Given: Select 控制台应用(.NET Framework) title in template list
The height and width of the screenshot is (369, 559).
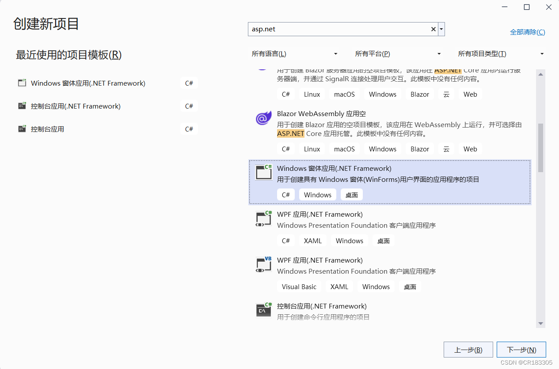Looking at the screenshot, I should tap(322, 306).
